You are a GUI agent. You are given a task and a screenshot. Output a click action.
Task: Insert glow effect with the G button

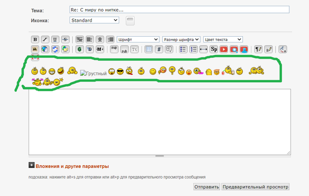[x=79, y=49]
